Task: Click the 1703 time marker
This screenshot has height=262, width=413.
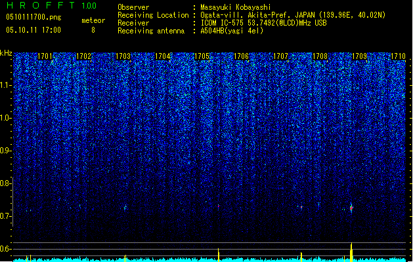Action: (123, 56)
